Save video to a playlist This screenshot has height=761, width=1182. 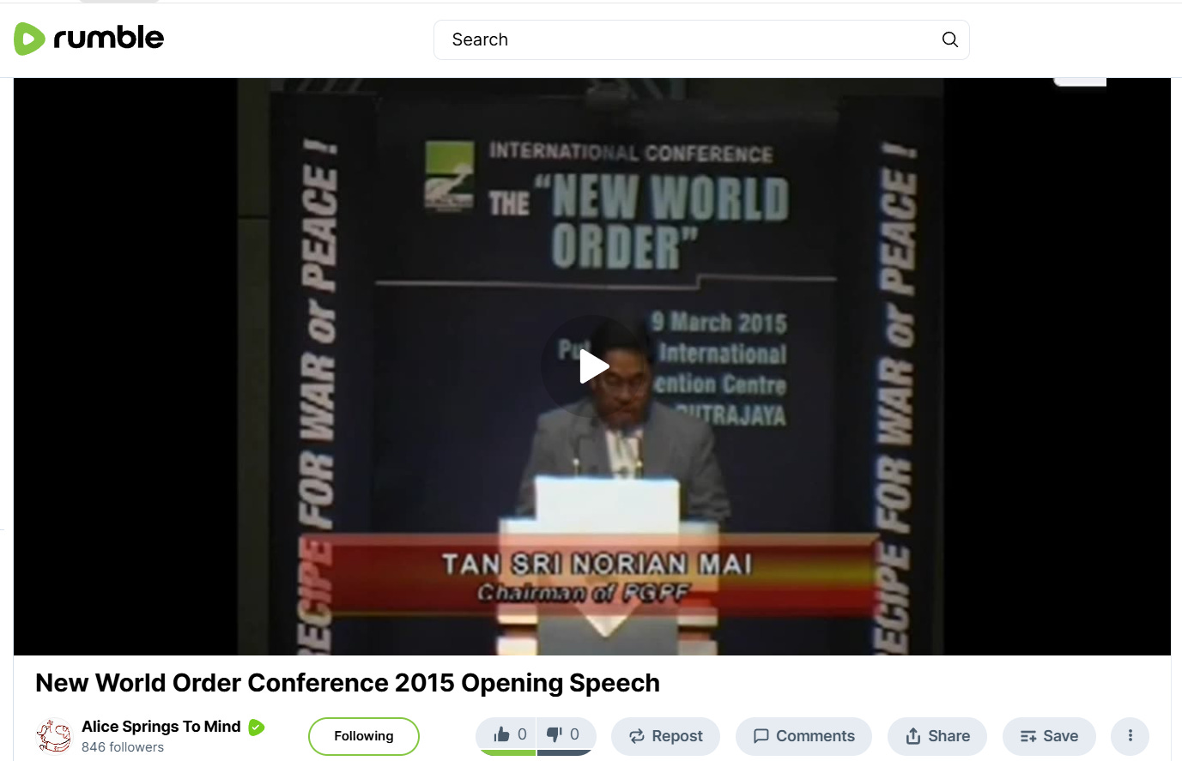click(1049, 736)
